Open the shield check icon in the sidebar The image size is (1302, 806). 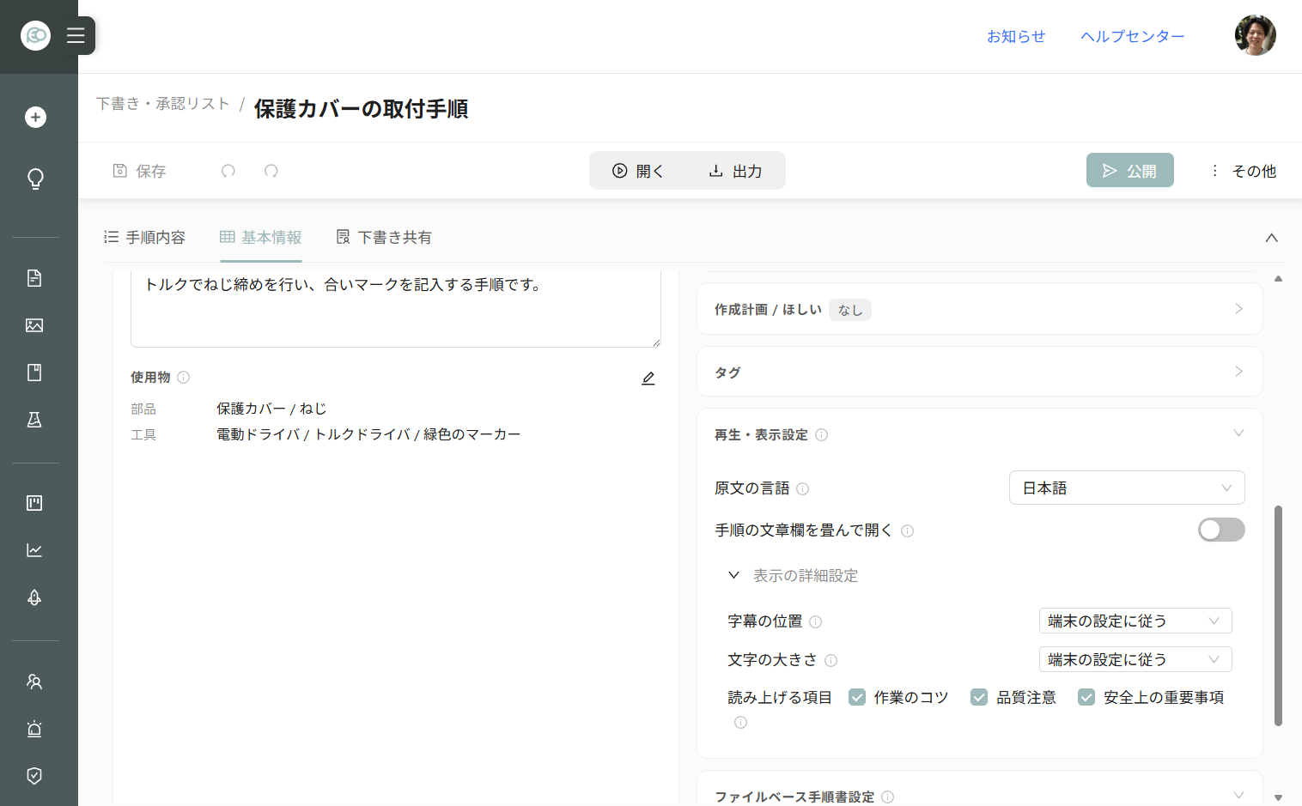34,776
